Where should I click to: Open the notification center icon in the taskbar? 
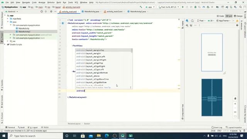point(242,136)
